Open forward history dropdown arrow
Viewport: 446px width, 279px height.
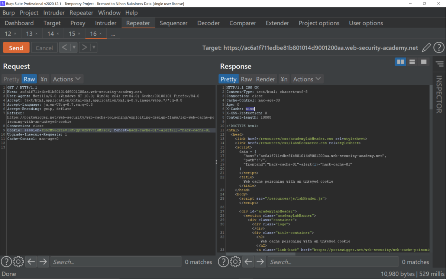tap(94, 48)
